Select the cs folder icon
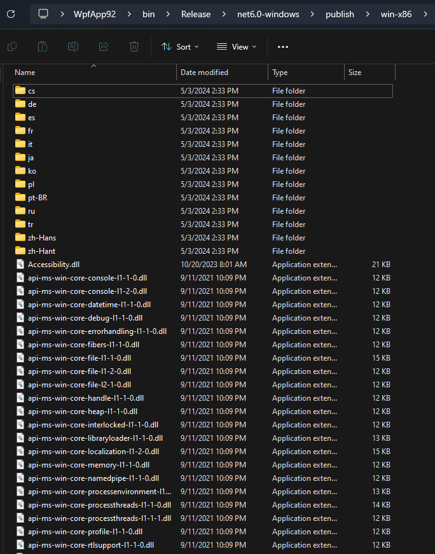The width and height of the screenshot is (435, 554). click(x=20, y=90)
